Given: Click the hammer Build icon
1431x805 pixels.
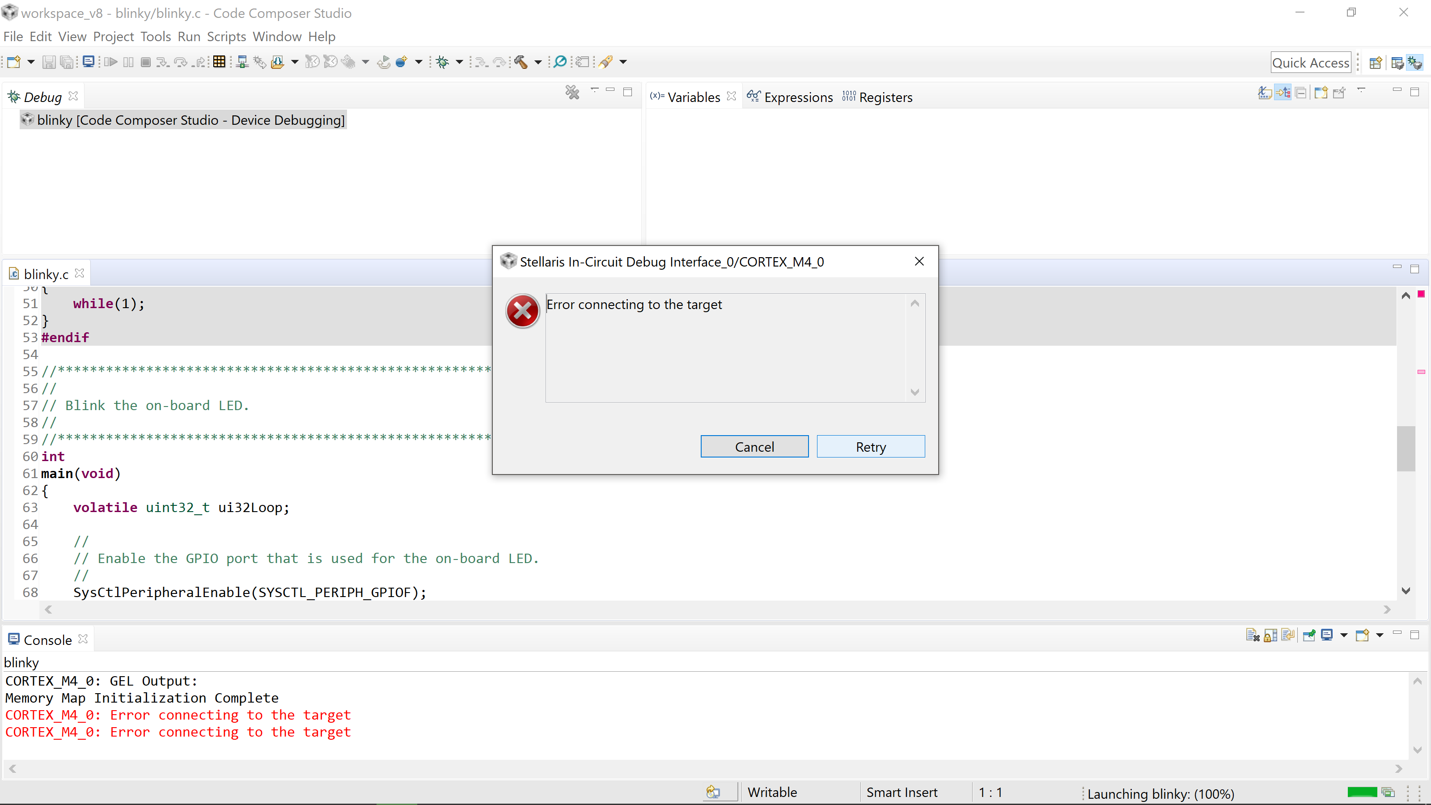Looking at the screenshot, I should point(521,62).
